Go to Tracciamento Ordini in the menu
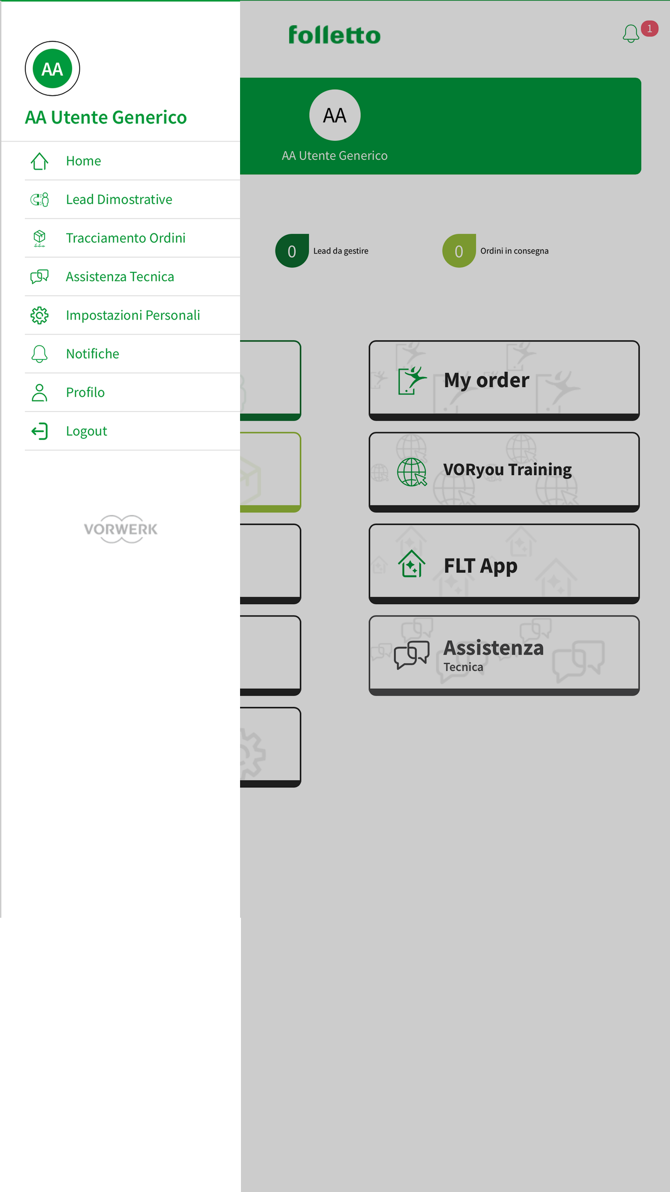This screenshot has width=670, height=1192. click(x=132, y=238)
